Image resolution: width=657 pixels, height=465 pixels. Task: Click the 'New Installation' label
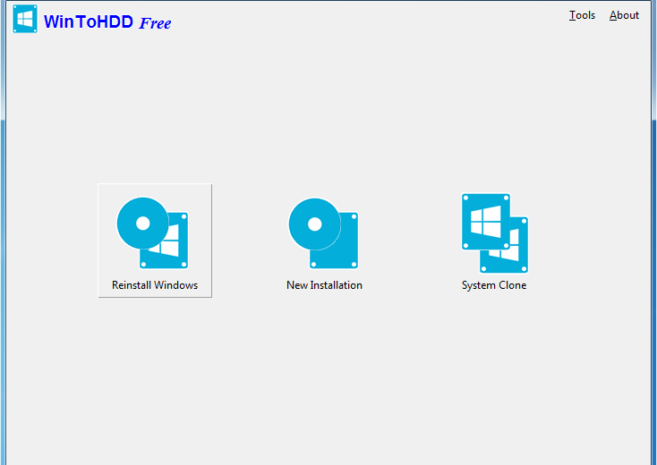click(x=324, y=285)
